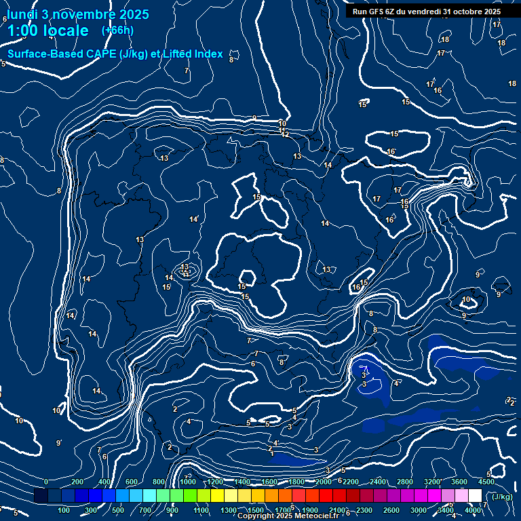Image resolution: width=521 pixels, height=521 pixels.
Task: Click the '800' scale label
Action: (x=159, y=482)
